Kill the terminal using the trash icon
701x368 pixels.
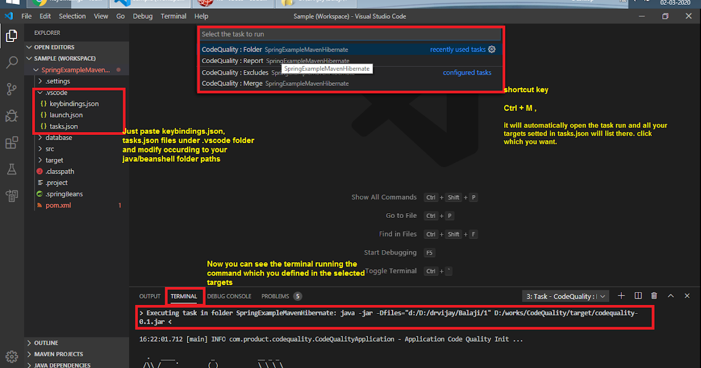[654, 296]
